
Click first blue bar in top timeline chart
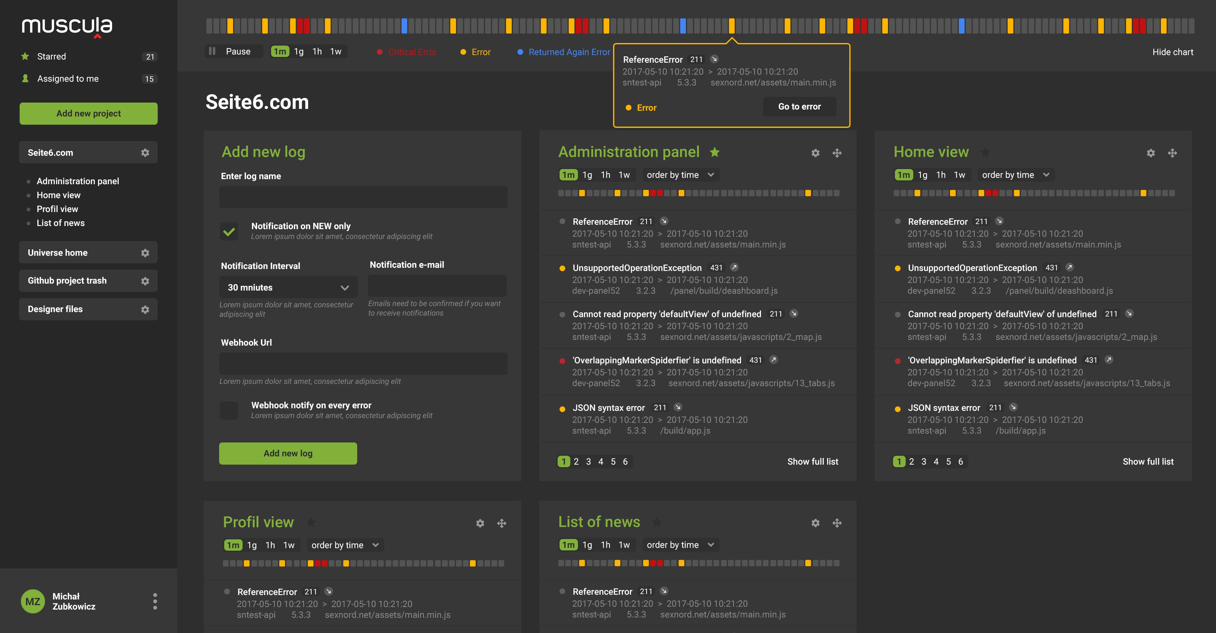click(404, 26)
